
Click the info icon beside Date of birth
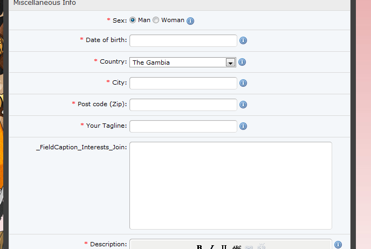(243, 40)
